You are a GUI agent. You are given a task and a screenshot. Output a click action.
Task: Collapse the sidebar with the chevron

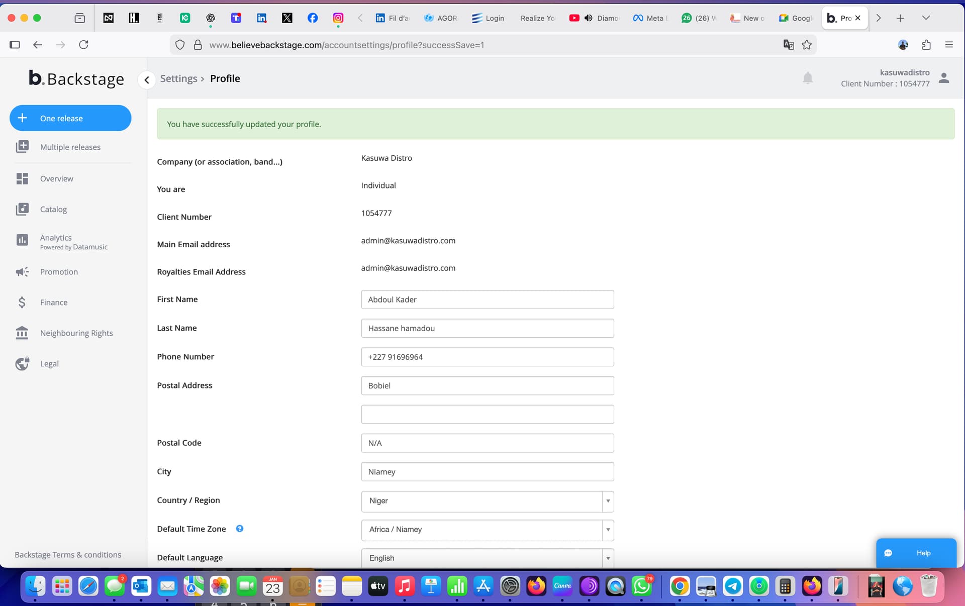[x=146, y=79]
